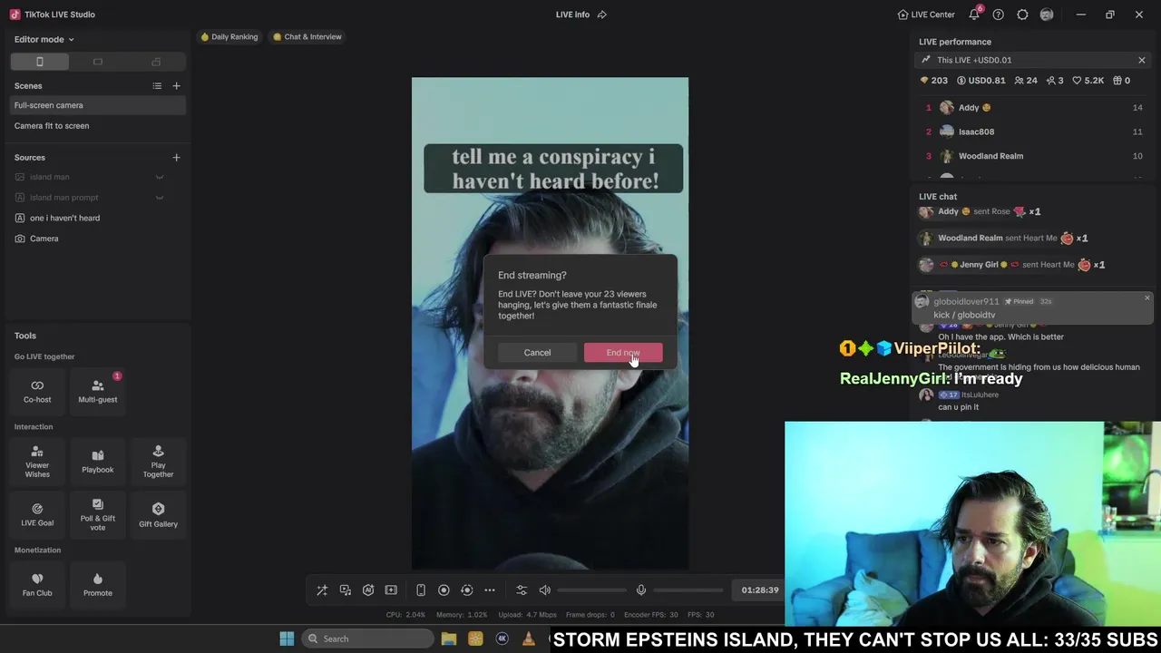Open the profile avatar menu

coord(1047,15)
